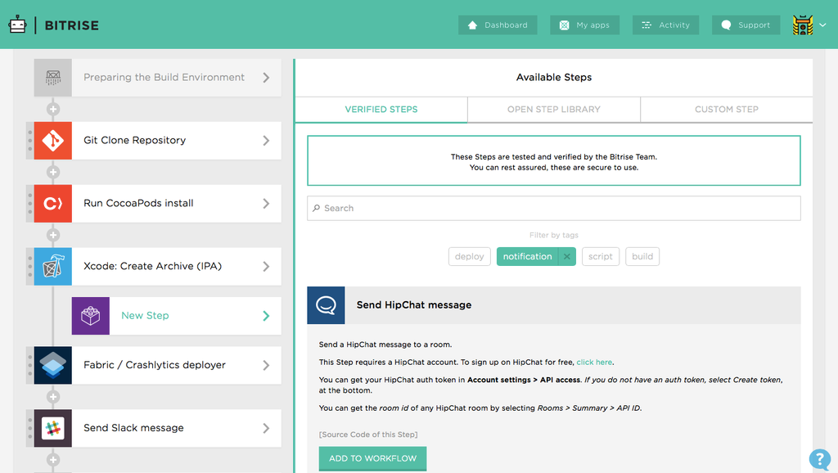Add step below Fabric Crashlytics deployer

pos(53,397)
